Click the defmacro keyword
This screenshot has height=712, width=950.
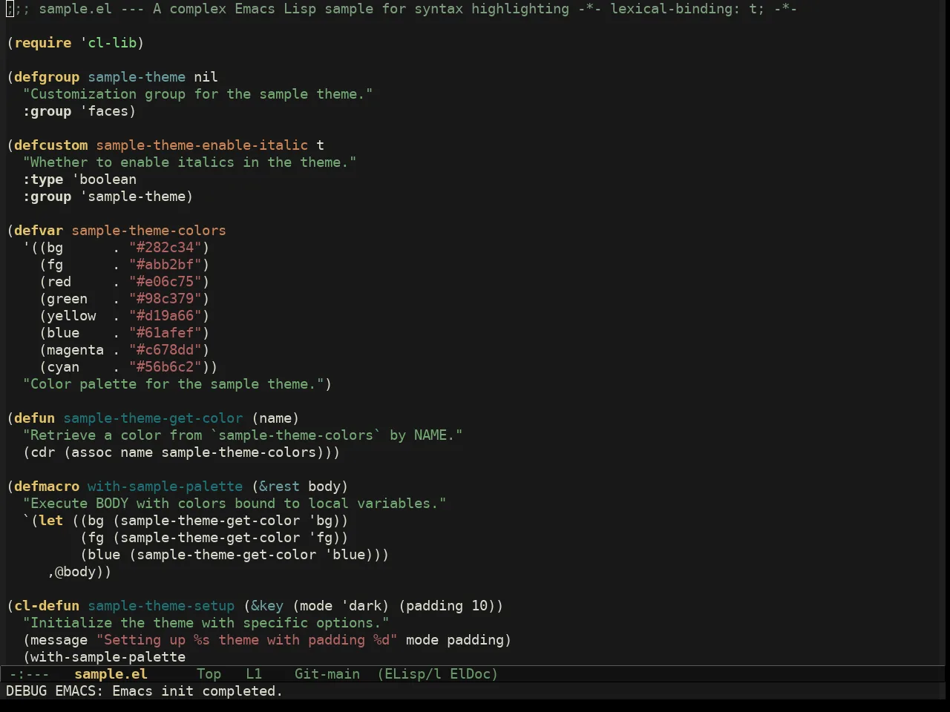click(x=46, y=486)
